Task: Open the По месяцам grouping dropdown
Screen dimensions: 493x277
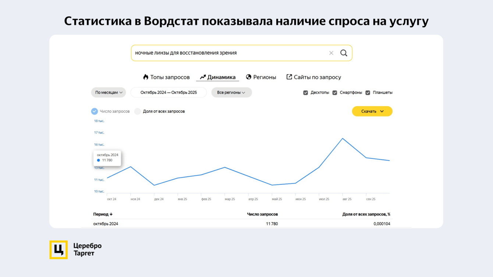Action: [109, 93]
